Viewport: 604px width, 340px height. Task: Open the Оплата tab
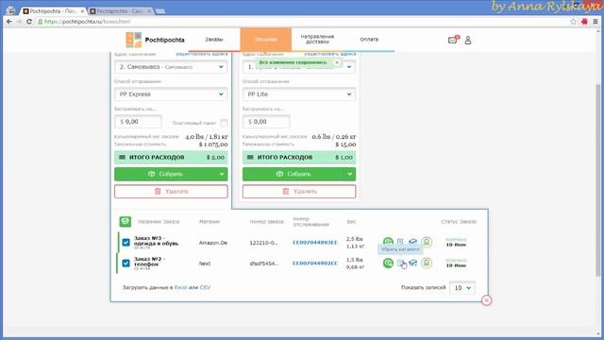tap(369, 40)
